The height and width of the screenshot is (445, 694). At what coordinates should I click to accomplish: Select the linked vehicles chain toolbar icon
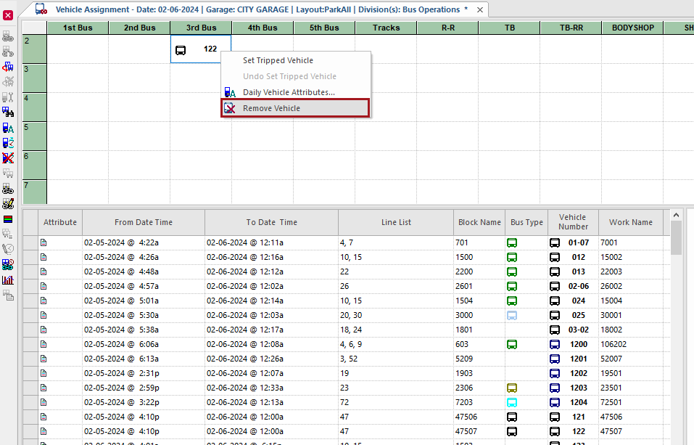point(9,189)
